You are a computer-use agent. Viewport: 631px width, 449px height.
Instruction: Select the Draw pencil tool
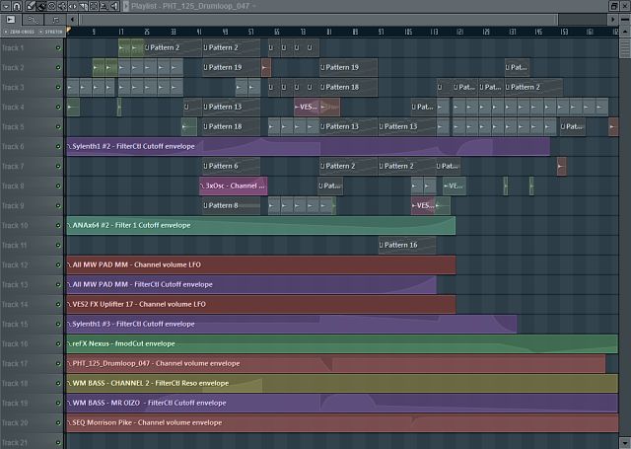(x=28, y=6)
